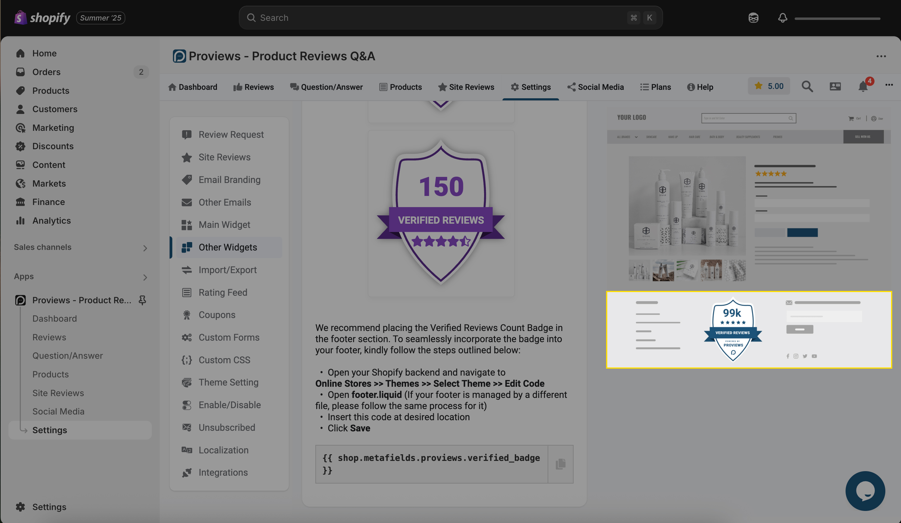Open the Settings gear at sidebar bottom
Image resolution: width=901 pixels, height=523 pixels.
coord(20,506)
